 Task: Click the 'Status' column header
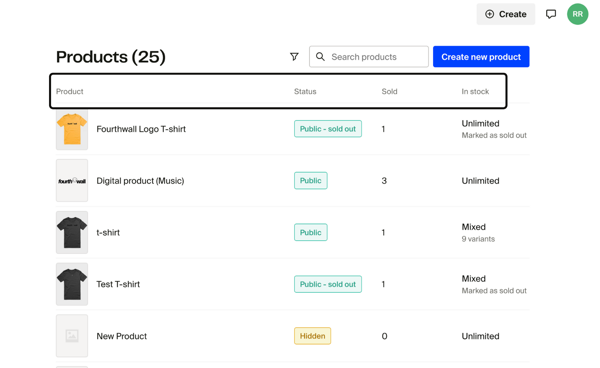click(305, 91)
